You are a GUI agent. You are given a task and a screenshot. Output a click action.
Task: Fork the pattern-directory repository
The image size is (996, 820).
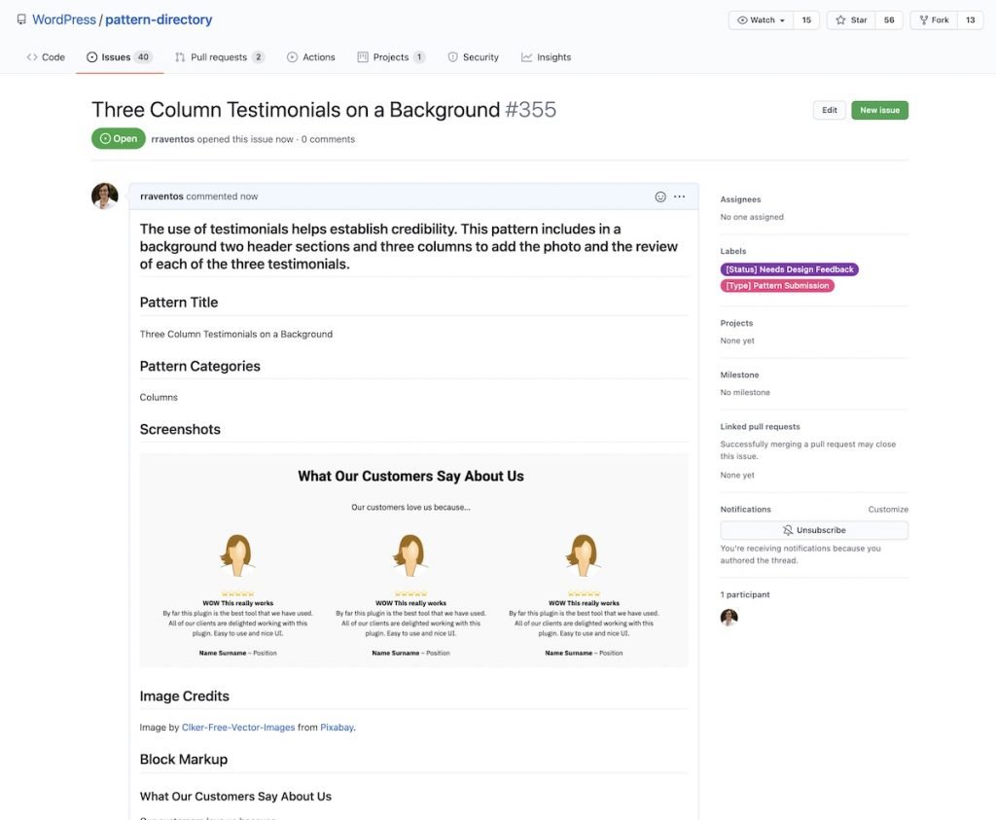(934, 20)
